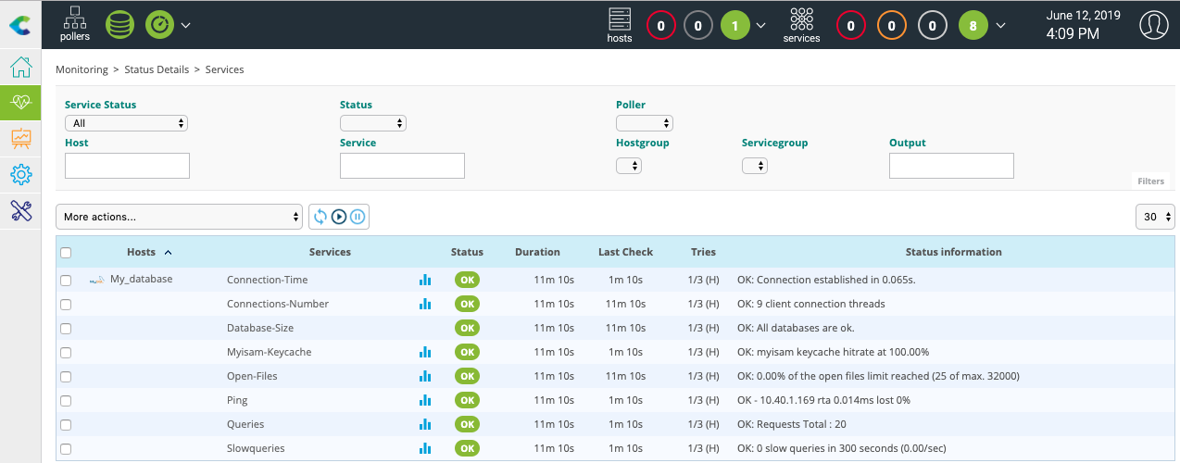The width and height of the screenshot is (1180, 463).
Task: Open the My_database host link
Action: (141, 279)
